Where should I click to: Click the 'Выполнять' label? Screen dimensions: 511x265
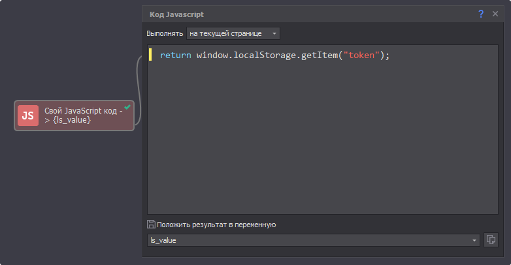pyautogui.click(x=165, y=33)
